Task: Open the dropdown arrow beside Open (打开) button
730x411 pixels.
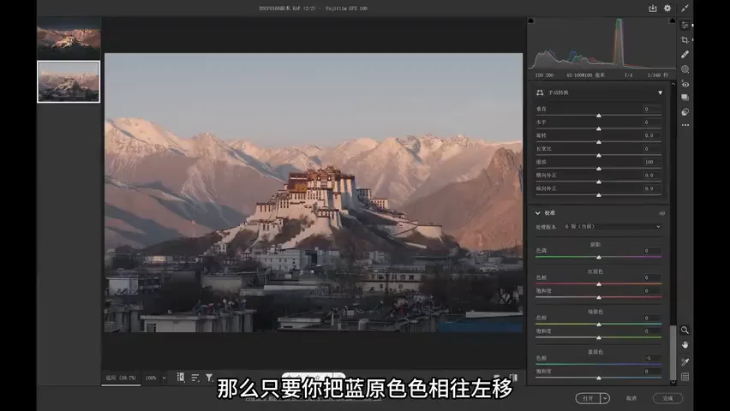Action: (x=605, y=398)
